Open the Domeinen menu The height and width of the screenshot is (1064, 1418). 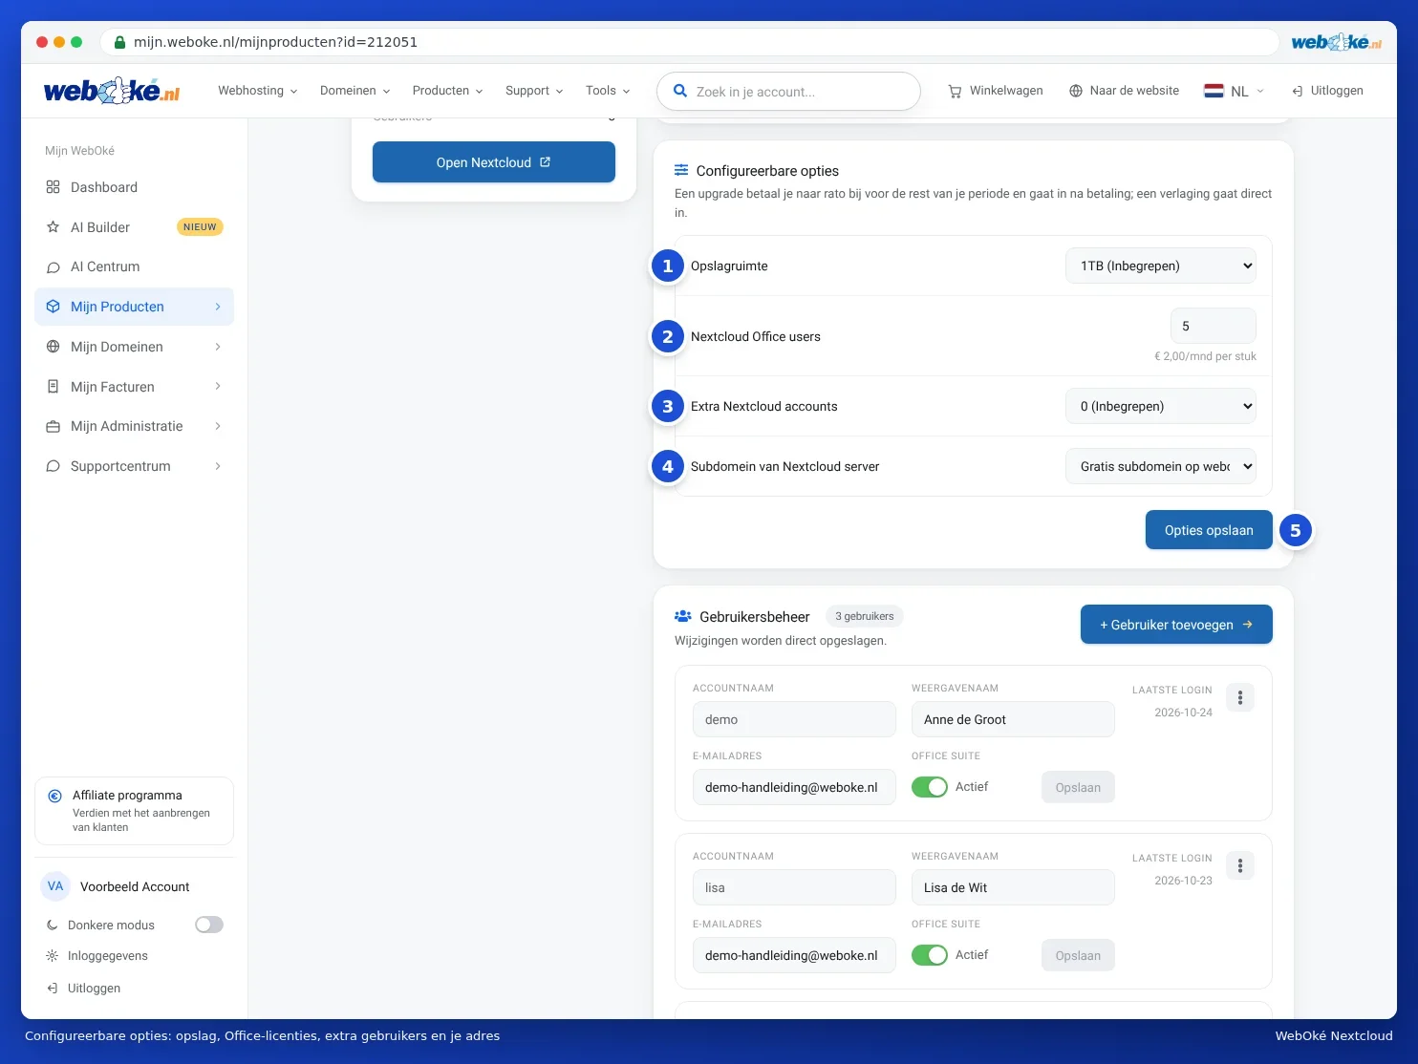[355, 91]
